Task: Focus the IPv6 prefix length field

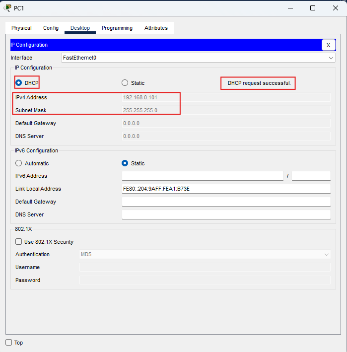Action: tap(311, 176)
